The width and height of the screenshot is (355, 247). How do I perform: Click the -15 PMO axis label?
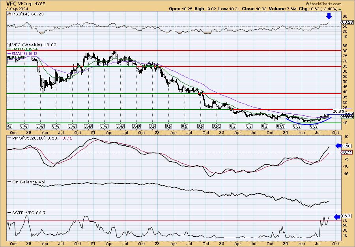346,173
